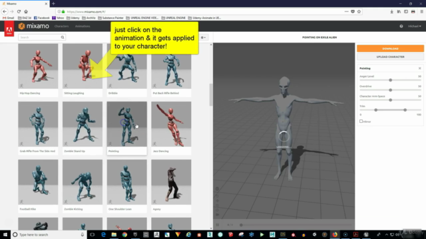Close the Pointing animation panel
This screenshot has height=239, width=426.
[x=419, y=68]
